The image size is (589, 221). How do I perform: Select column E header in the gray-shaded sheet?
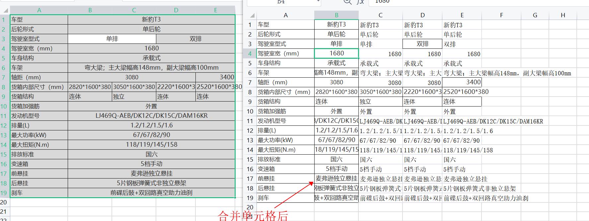click(216, 10)
